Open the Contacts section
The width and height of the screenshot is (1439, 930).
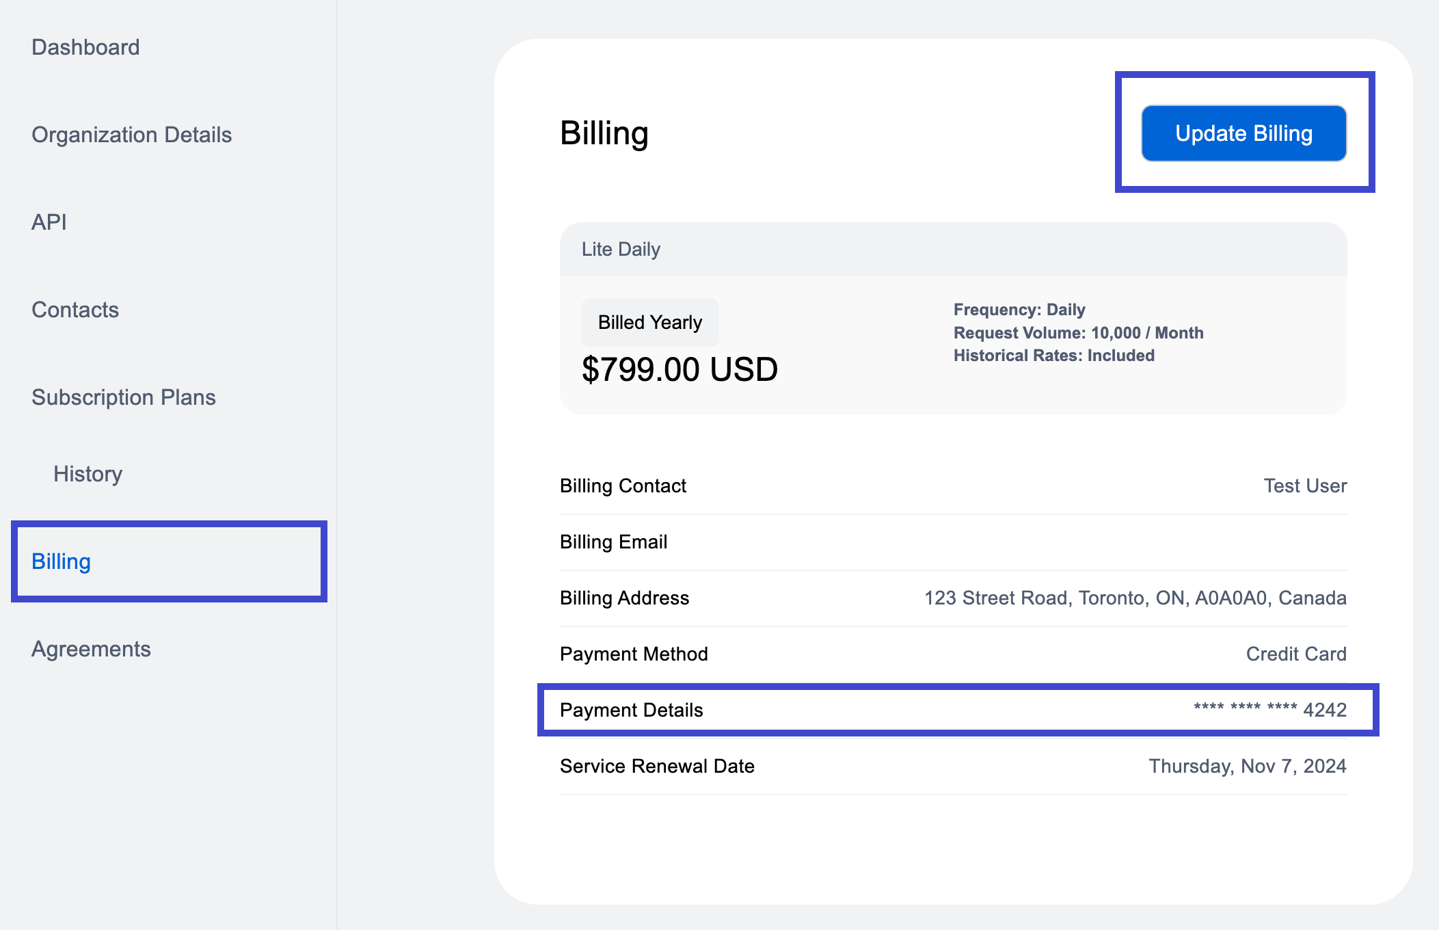(75, 309)
